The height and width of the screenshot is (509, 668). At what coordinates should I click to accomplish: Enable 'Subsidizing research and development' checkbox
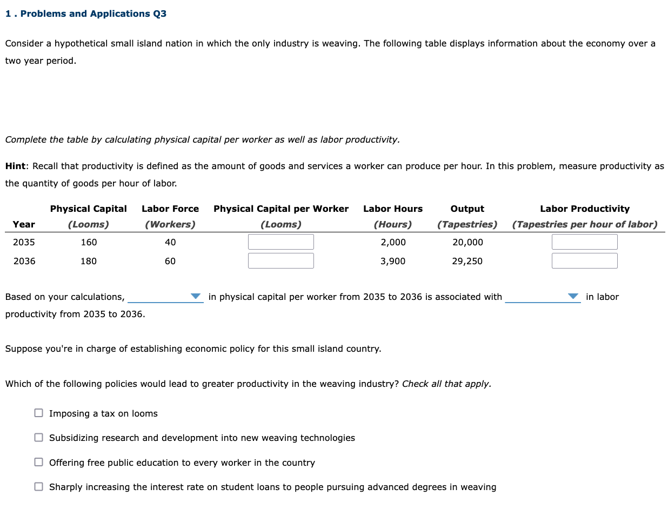(x=38, y=437)
